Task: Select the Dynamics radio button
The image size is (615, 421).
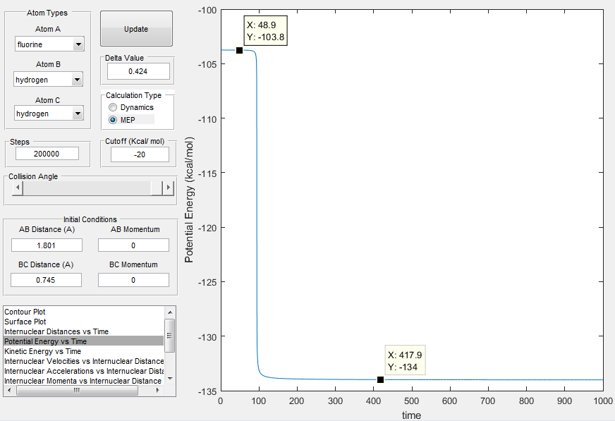Action: [113, 107]
